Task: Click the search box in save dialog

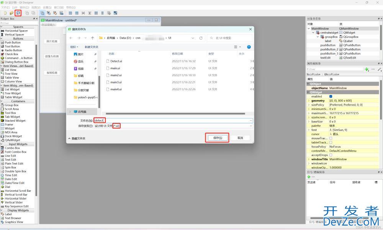Action: pos(229,38)
